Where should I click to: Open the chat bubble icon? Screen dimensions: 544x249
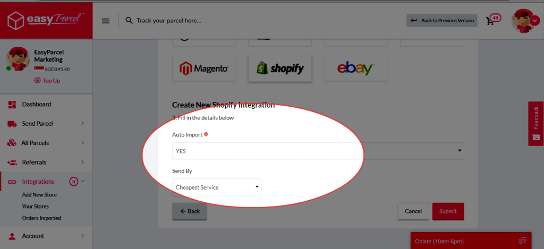pyautogui.click(x=522, y=241)
